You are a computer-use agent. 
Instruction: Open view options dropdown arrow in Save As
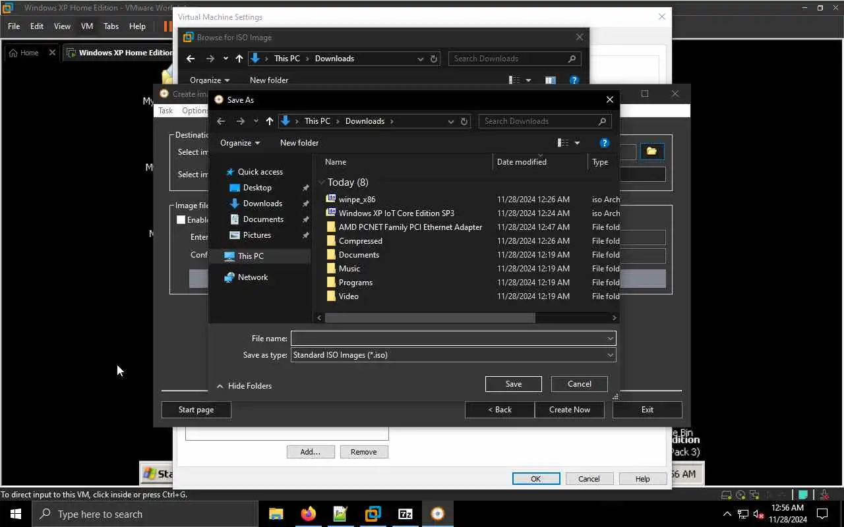577,143
